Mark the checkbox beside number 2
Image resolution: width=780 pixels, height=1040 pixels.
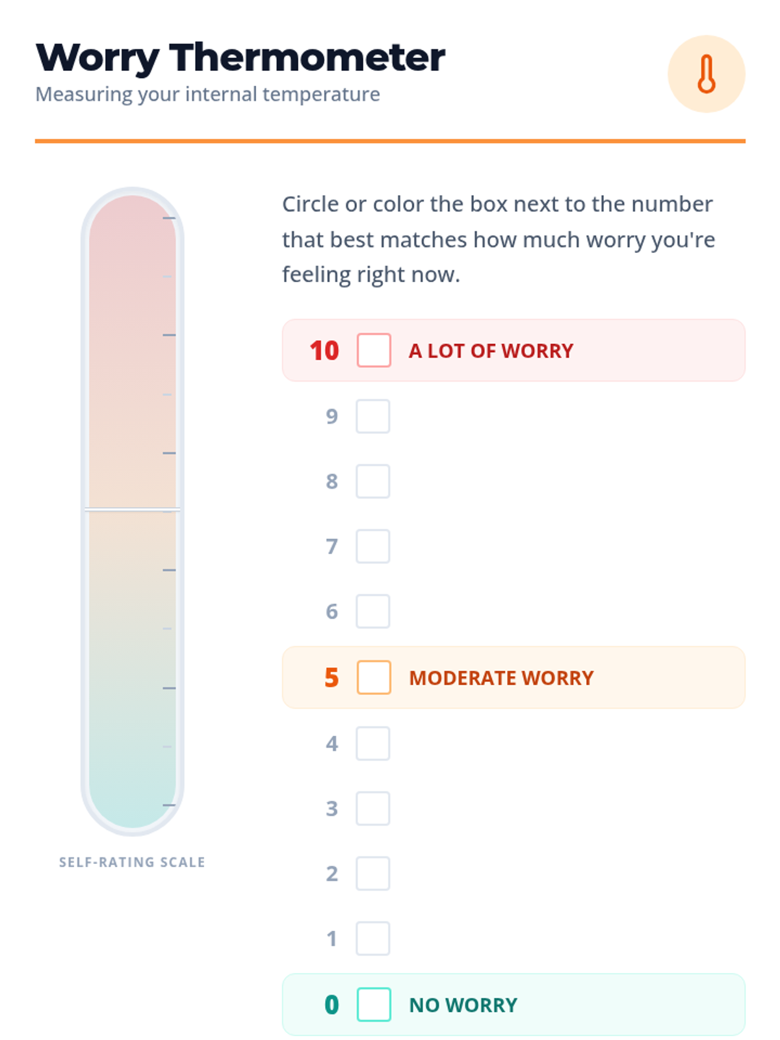click(373, 874)
